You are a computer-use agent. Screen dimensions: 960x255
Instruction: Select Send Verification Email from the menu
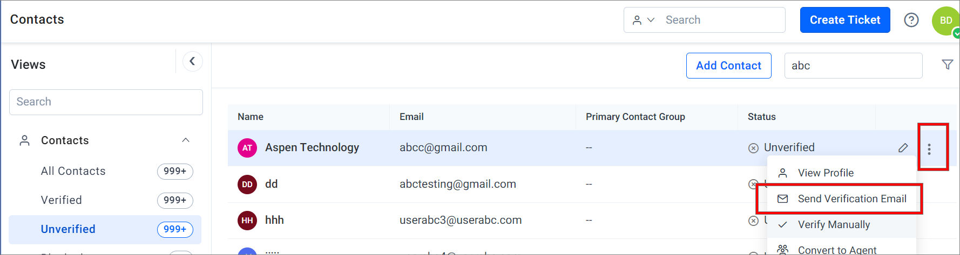click(842, 199)
